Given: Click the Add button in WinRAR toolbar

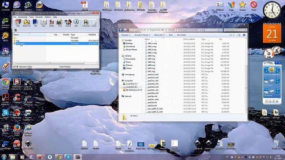Looking at the screenshot, I should coord(18,23).
